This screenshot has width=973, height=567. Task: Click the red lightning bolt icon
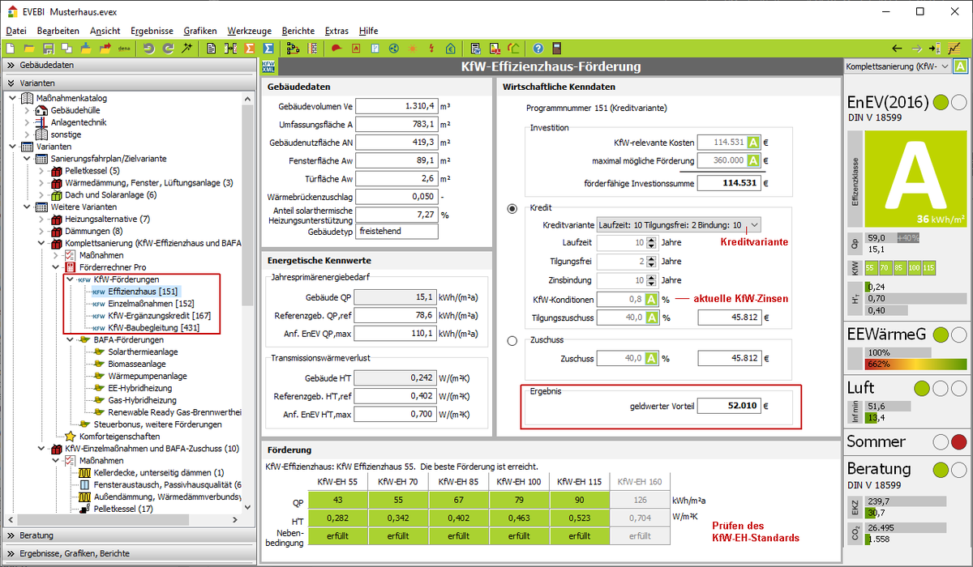point(431,49)
